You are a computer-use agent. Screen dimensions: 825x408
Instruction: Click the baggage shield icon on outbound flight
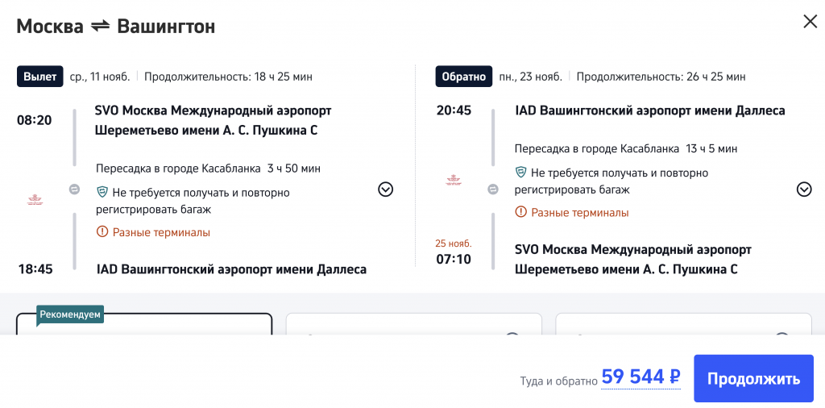102,193
